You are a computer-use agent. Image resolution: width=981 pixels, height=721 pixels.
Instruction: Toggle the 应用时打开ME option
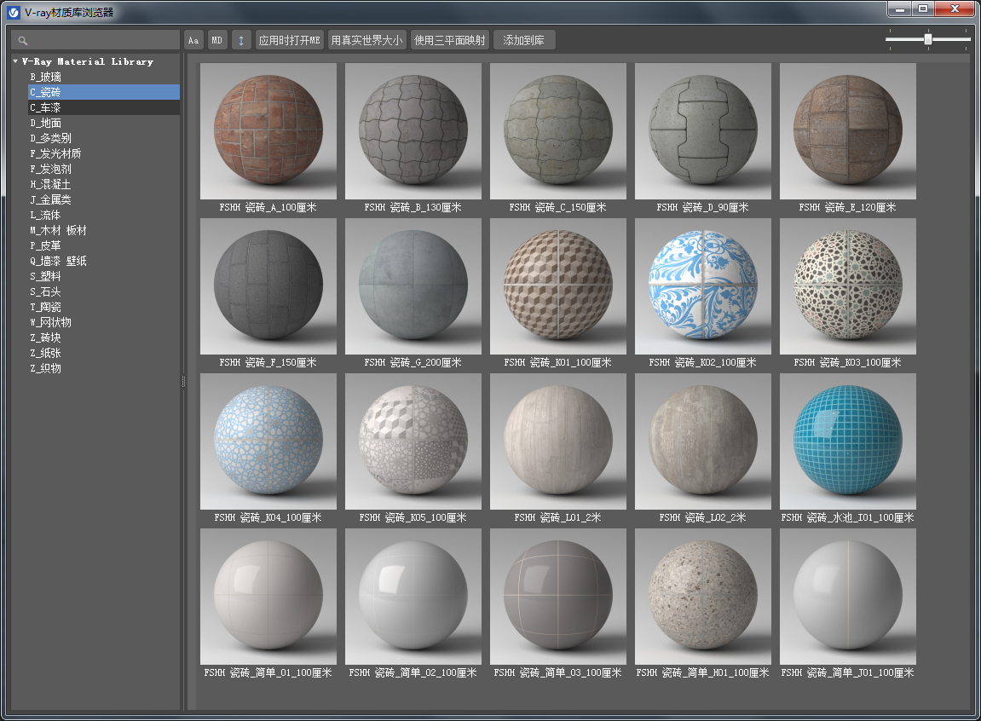coord(289,40)
